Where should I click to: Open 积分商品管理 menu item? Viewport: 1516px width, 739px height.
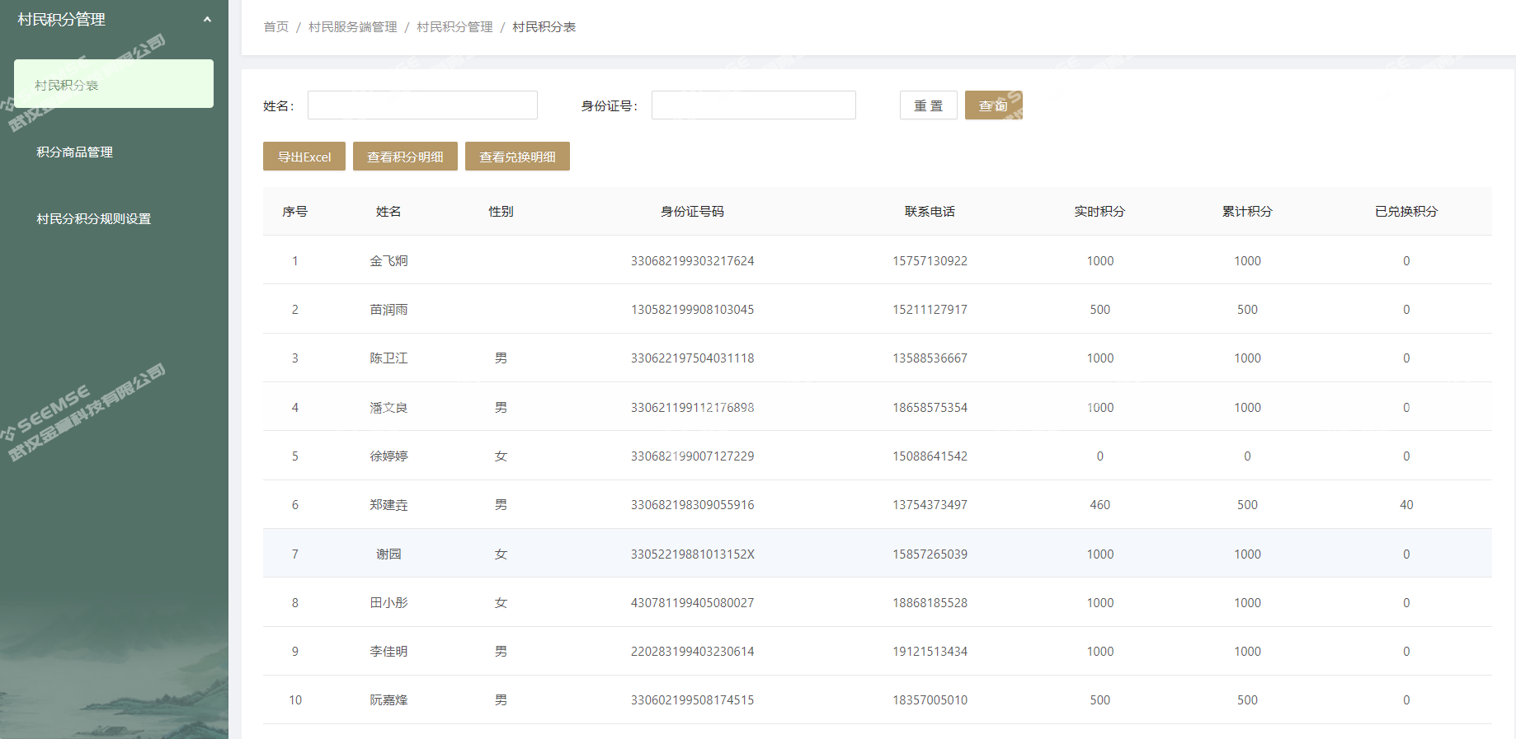tap(75, 152)
